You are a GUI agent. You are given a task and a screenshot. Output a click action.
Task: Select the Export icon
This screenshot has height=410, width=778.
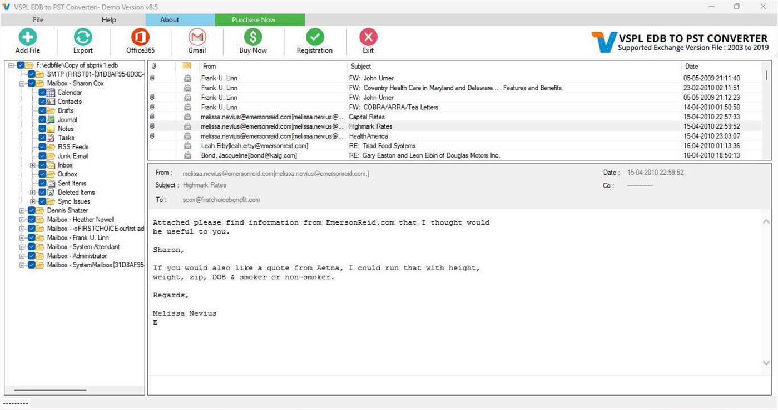(x=82, y=39)
